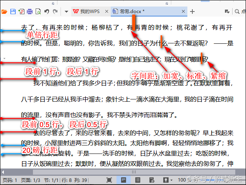
Task: Expand the quick access toolbar dropdown arrow
Action: click(x=66, y=12)
